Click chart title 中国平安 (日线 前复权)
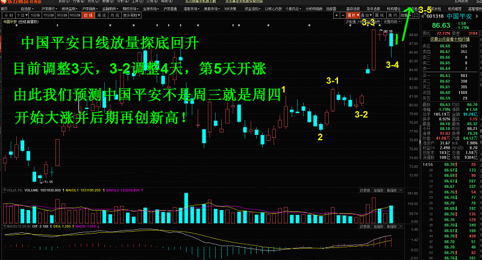The width and height of the screenshot is (482, 260). pyautogui.click(x=21, y=22)
